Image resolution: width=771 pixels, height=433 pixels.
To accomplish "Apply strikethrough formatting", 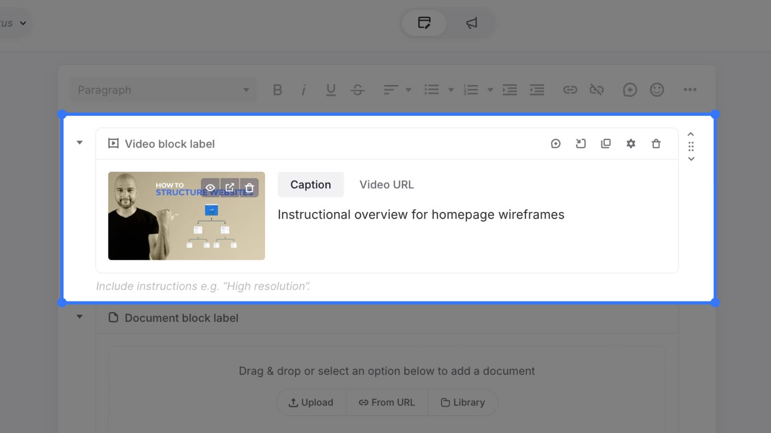I will 358,90.
